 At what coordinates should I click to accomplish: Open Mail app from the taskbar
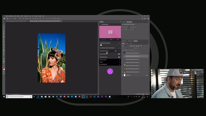point(49,97)
